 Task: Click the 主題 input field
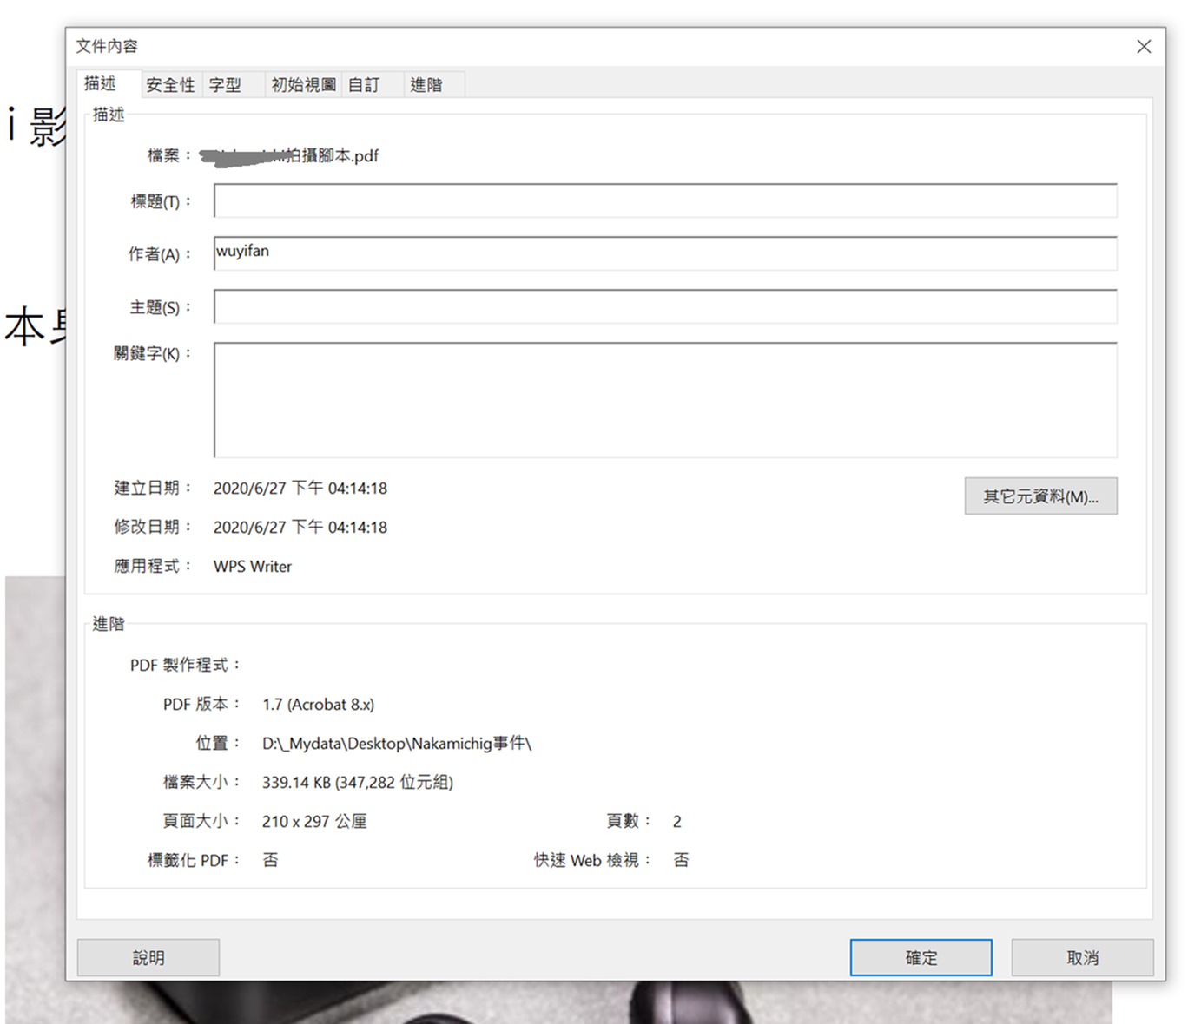coord(664,307)
